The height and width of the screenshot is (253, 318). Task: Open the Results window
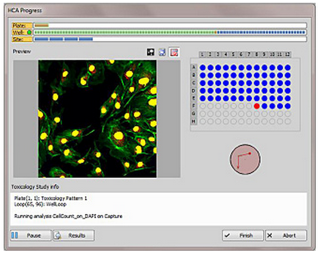[x=74, y=235]
